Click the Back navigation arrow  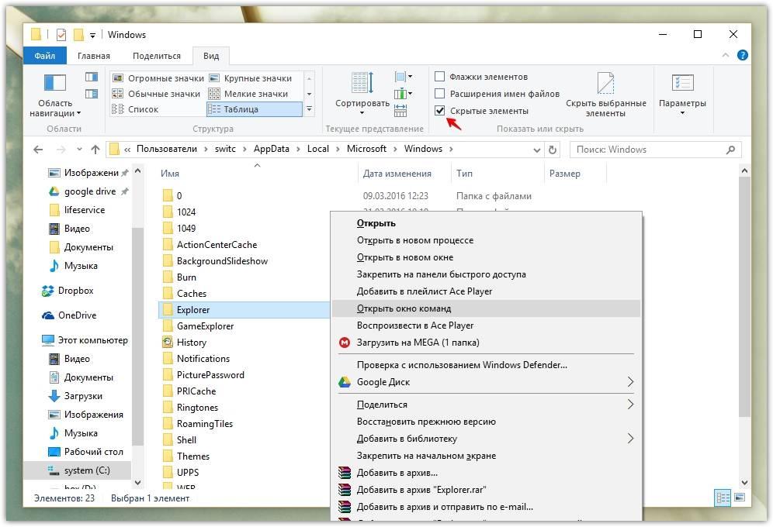(x=38, y=149)
